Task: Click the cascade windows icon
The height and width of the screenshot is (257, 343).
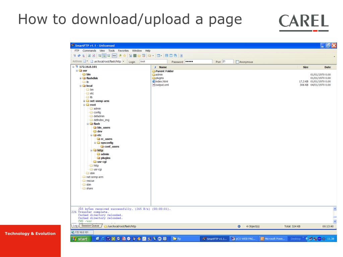Action: tap(175, 56)
